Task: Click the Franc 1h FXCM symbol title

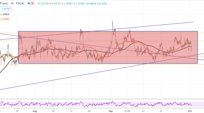Action: [12, 3]
